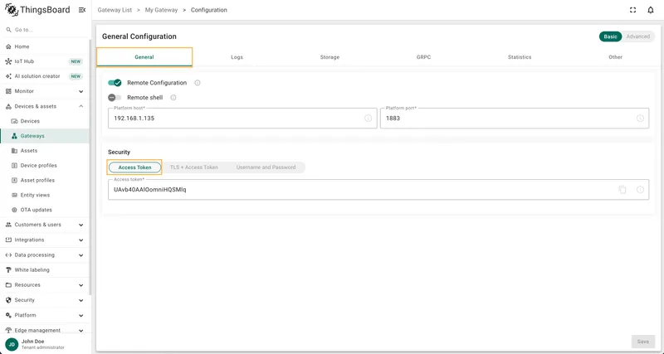
Task: Expand Customers & users chevron
Action: click(81, 225)
